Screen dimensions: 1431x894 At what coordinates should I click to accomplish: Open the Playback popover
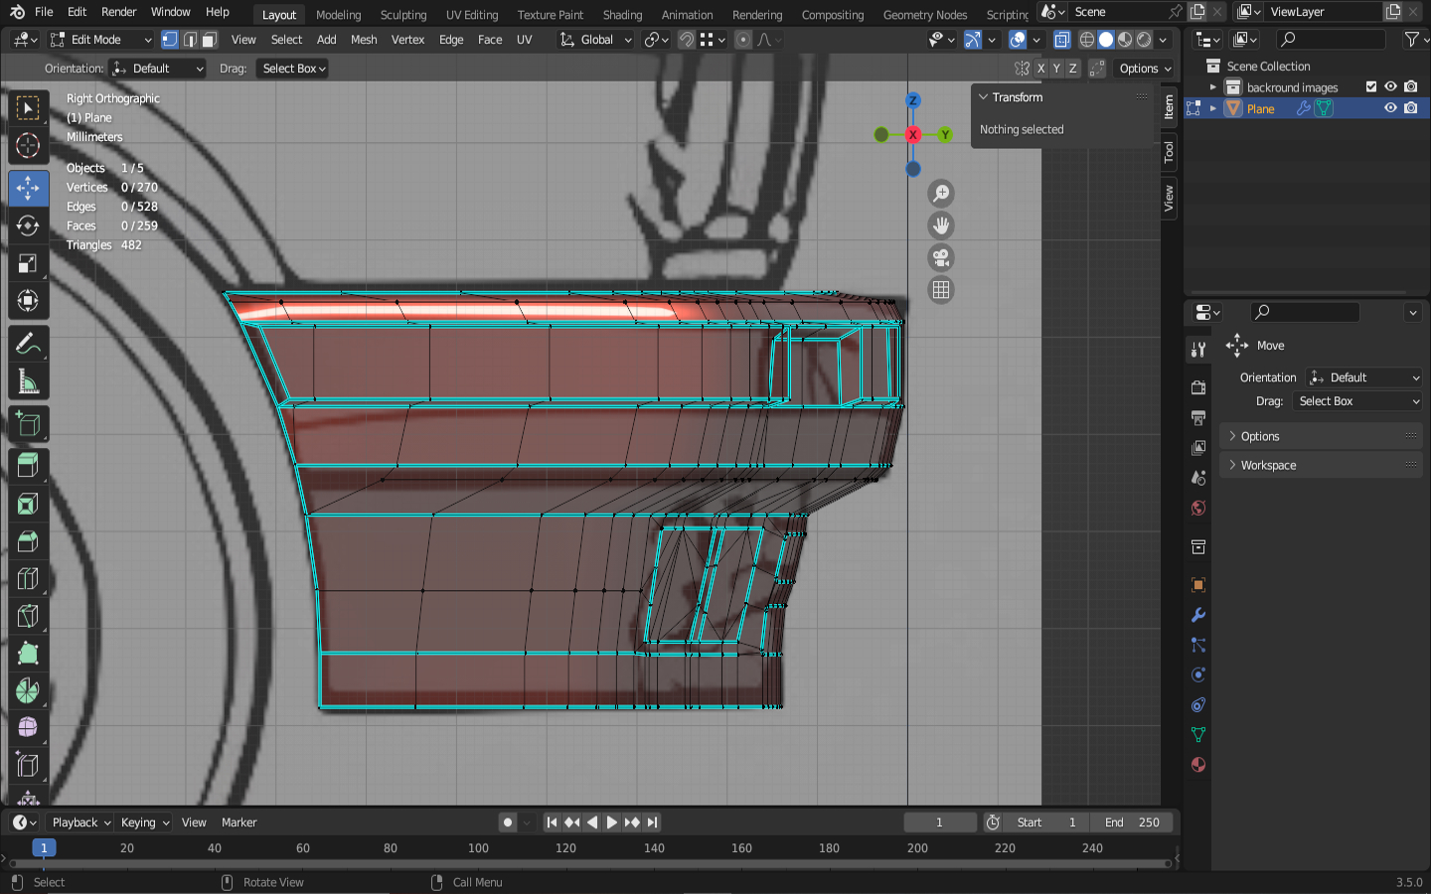click(x=80, y=822)
